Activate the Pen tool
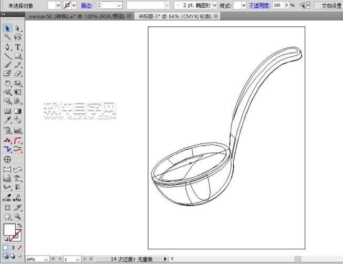Viewport: 343px width, 264px height. pyautogui.click(x=8, y=47)
